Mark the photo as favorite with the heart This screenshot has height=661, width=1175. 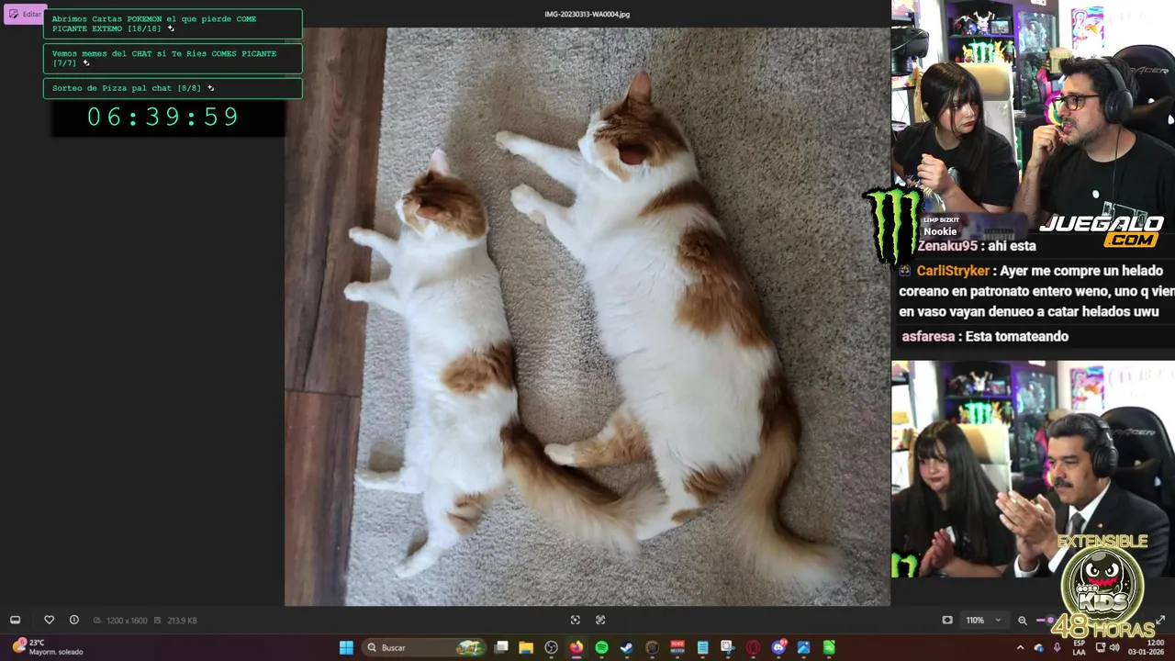[50, 620]
